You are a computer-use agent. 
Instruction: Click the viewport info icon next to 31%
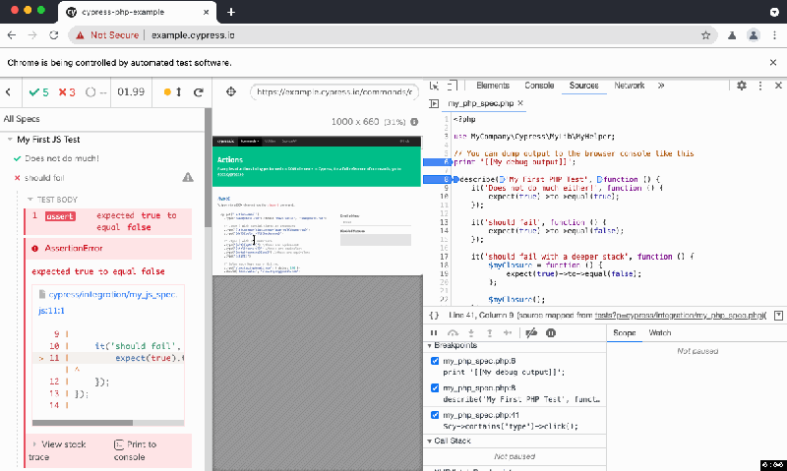414,121
